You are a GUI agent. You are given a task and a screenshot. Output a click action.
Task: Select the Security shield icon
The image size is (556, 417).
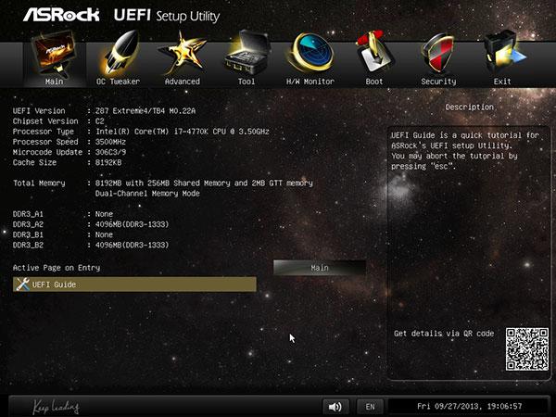coord(437,53)
